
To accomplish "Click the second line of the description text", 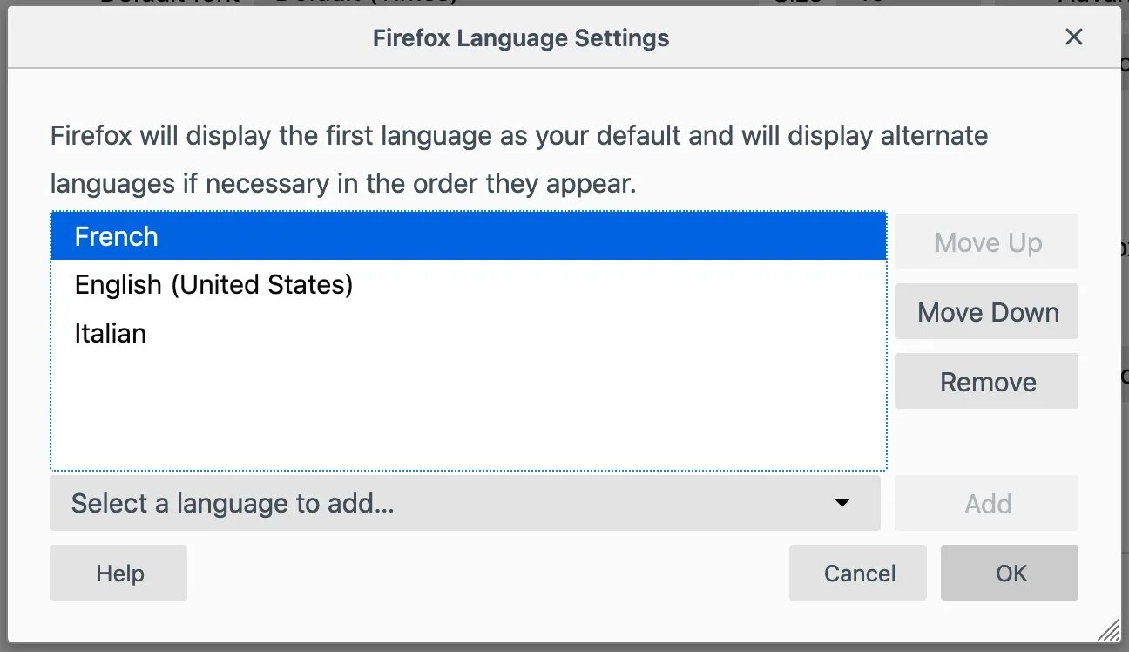I will [342, 184].
